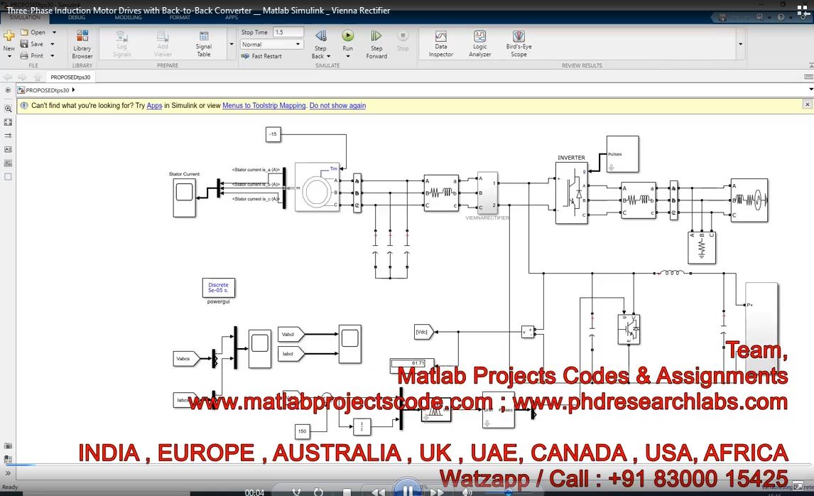Open the Data Inspector

pos(441,44)
